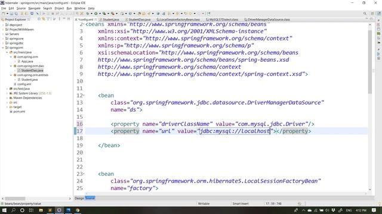Open the Run button dropdown arrow
This screenshot has height=214, width=382.
(x=100, y=14)
